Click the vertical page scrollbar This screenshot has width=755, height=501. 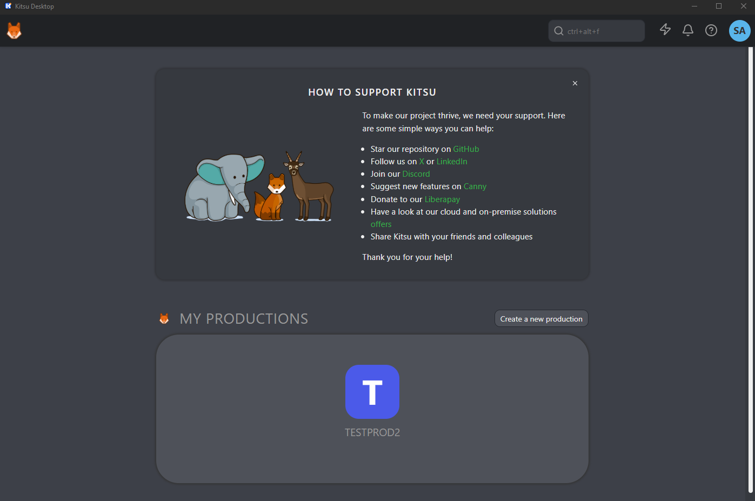click(750, 270)
